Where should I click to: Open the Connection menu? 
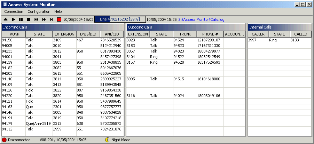[14, 11]
